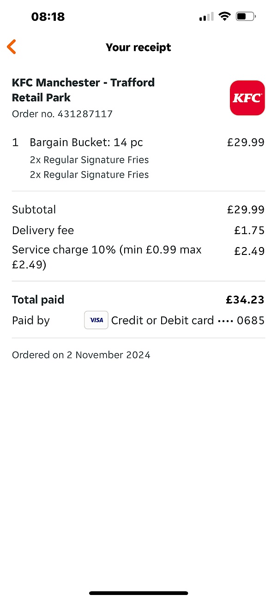Tap the Delivery fee label

coord(43,230)
